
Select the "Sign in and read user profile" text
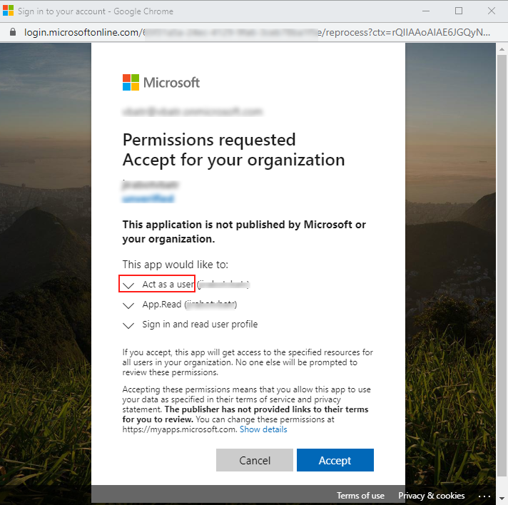(x=200, y=324)
